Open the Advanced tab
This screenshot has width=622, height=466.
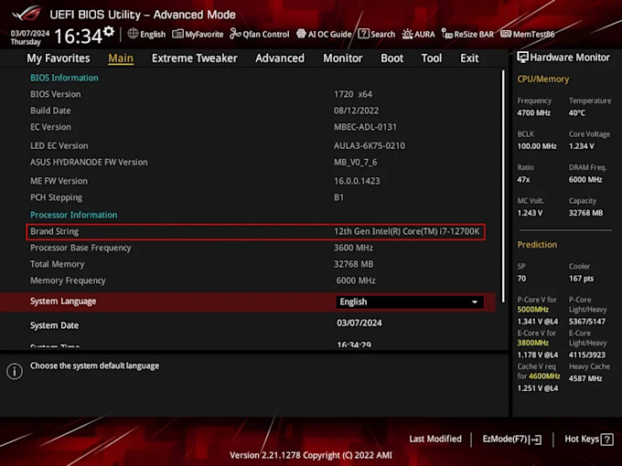click(x=280, y=58)
